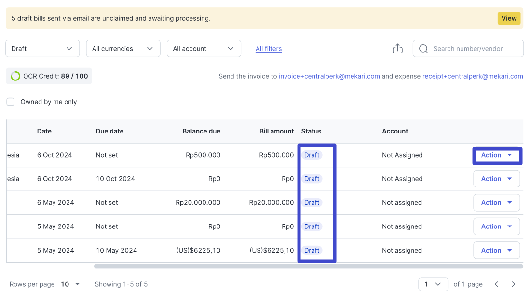Click the horizontal table scrollbar
The width and height of the screenshot is (530, 293).
click(308, 266)
